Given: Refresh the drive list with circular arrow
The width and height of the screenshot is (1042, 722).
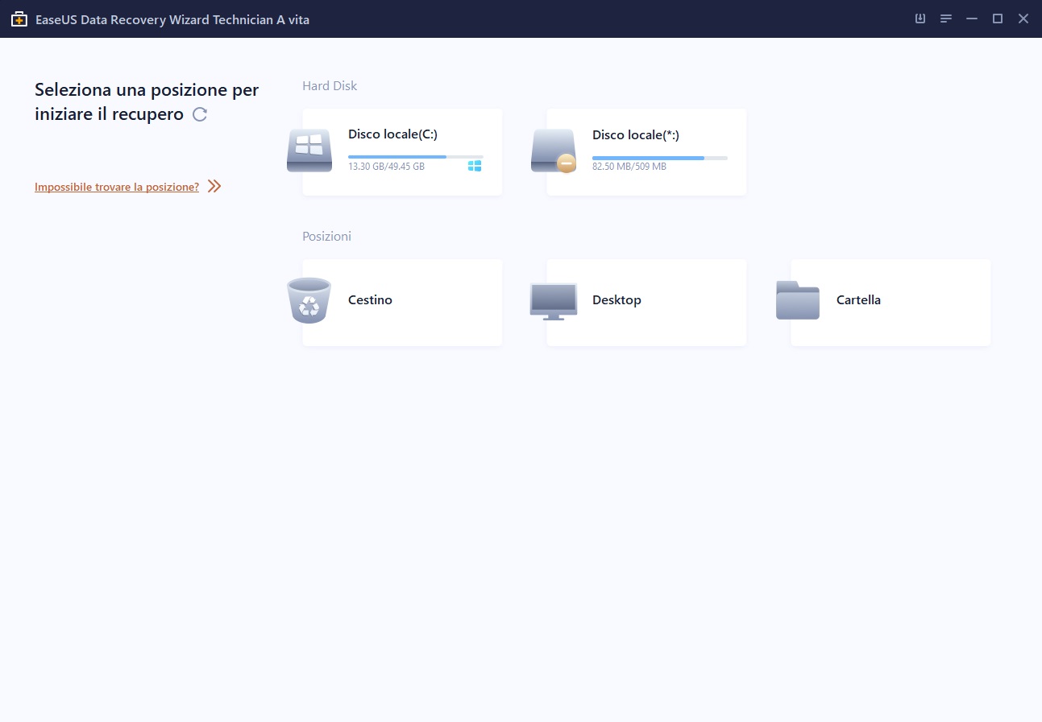Looking at the screenshot, I should (200, 114).
